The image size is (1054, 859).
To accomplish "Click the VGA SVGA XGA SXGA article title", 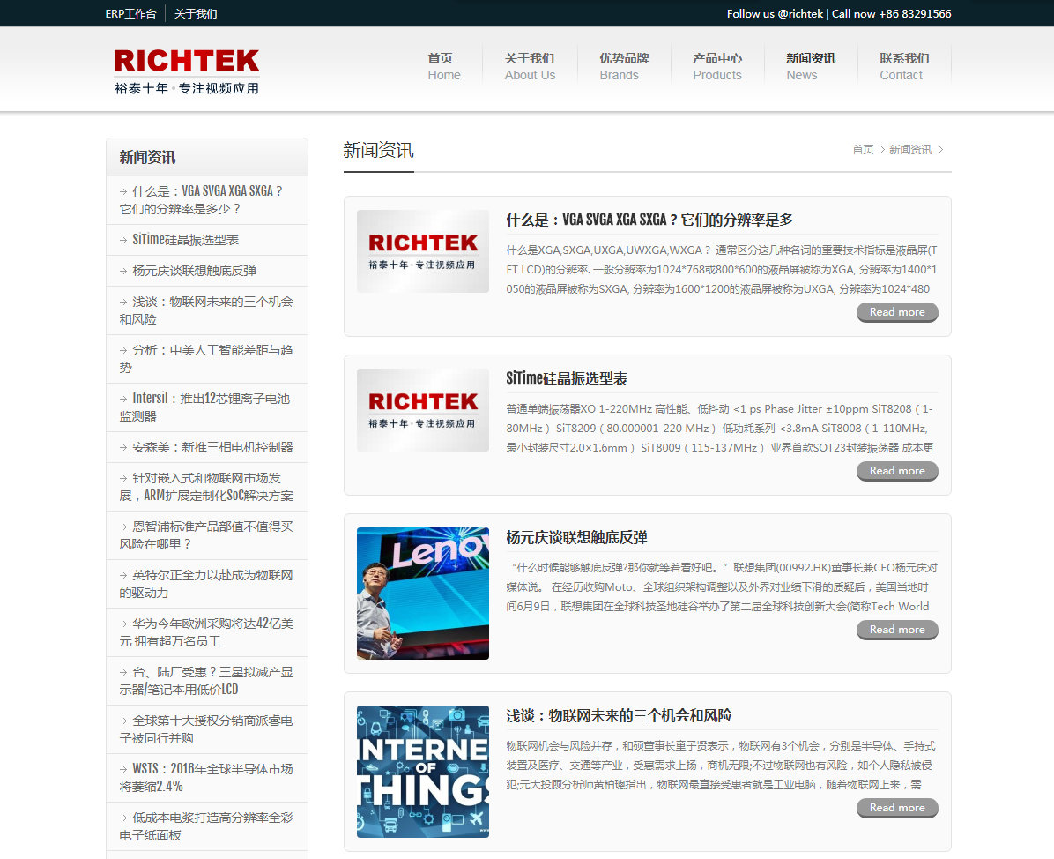I will (649, 220).
